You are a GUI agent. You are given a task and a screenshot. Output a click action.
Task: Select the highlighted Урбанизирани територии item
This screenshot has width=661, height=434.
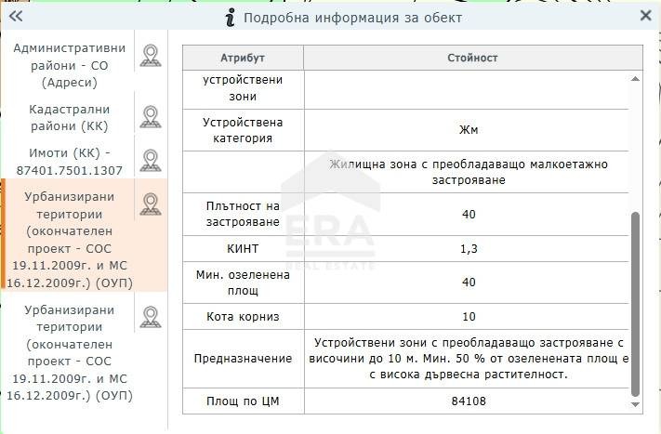(x=70, y=239)
